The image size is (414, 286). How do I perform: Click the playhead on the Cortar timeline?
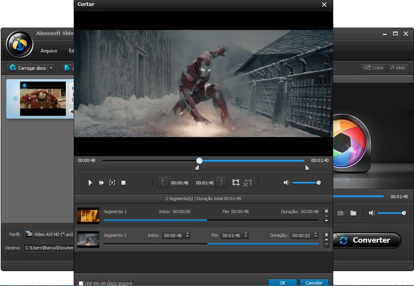(x=199, y=161)
